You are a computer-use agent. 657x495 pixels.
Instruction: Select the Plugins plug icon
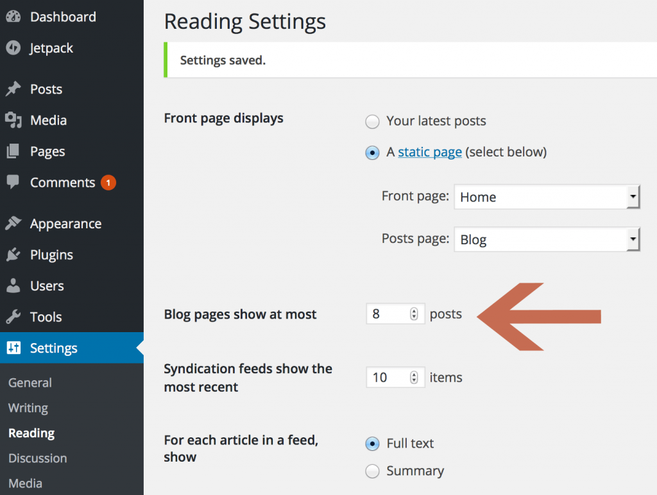click(14, 254)
